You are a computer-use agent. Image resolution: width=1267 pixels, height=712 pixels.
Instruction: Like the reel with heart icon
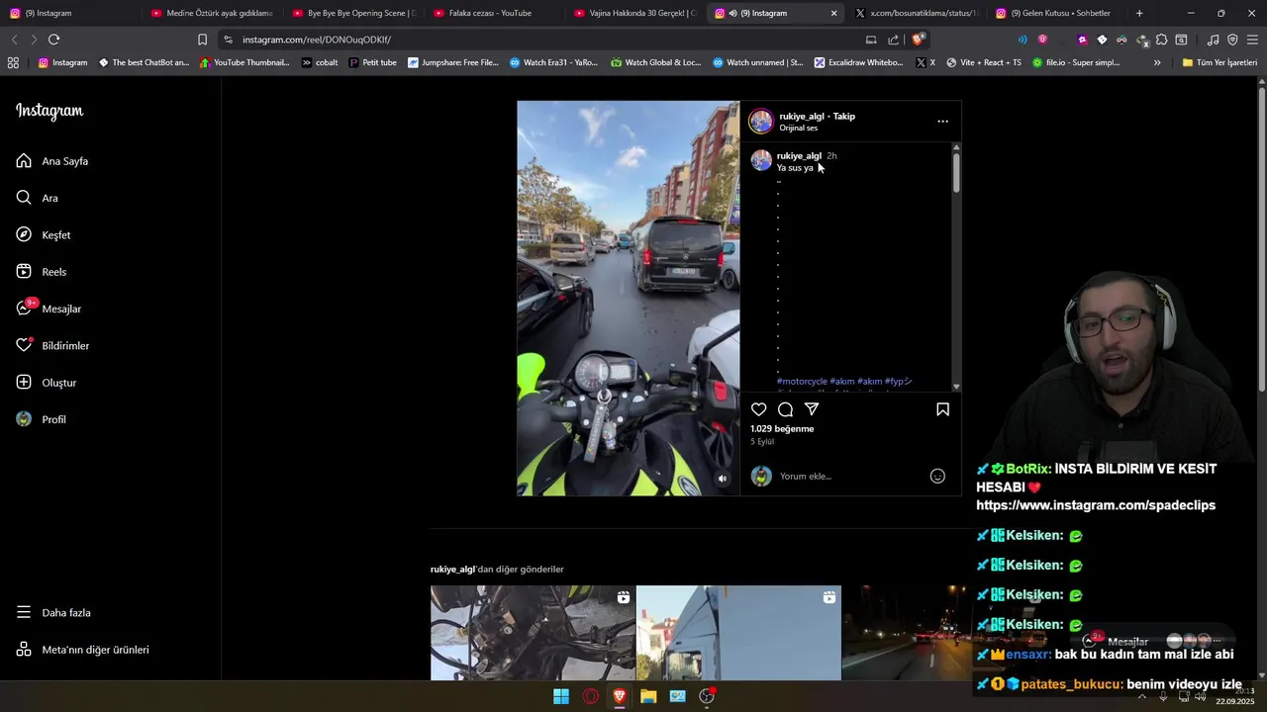[x=758, y=409]
